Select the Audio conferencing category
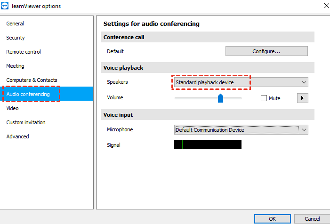The image size is (330, 224). point(28,94)
